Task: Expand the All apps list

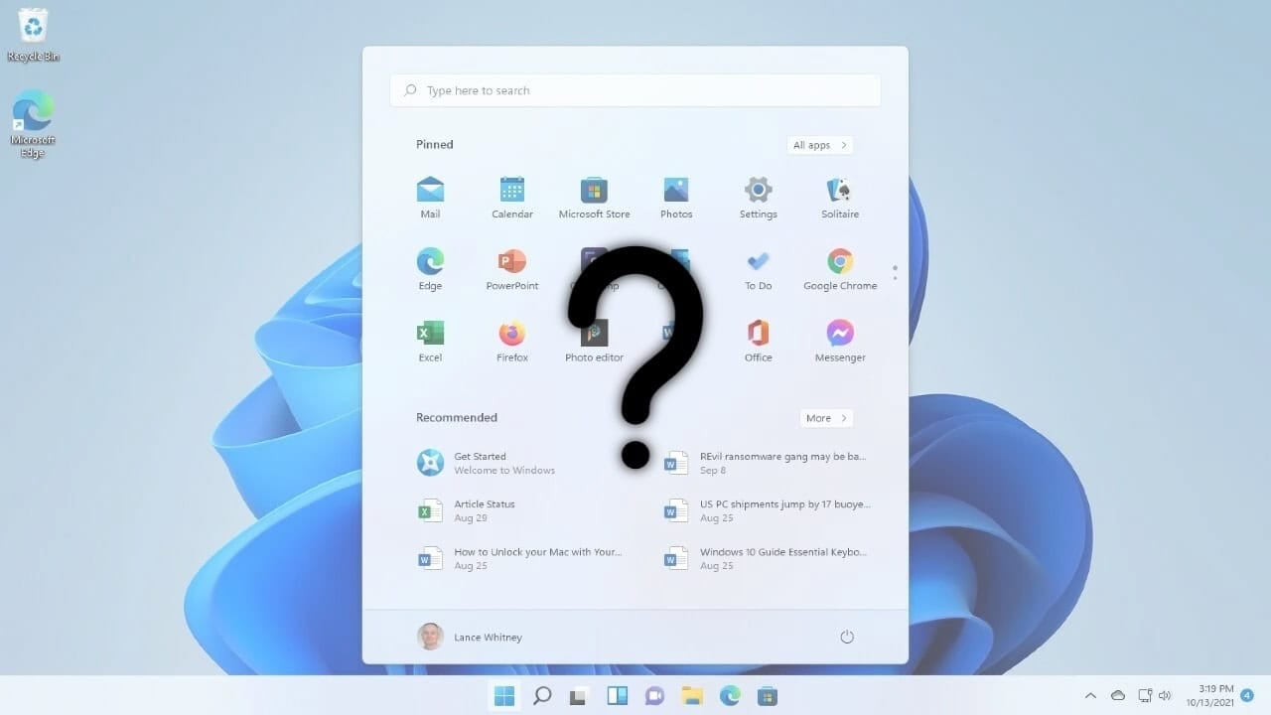Action: 820,145
